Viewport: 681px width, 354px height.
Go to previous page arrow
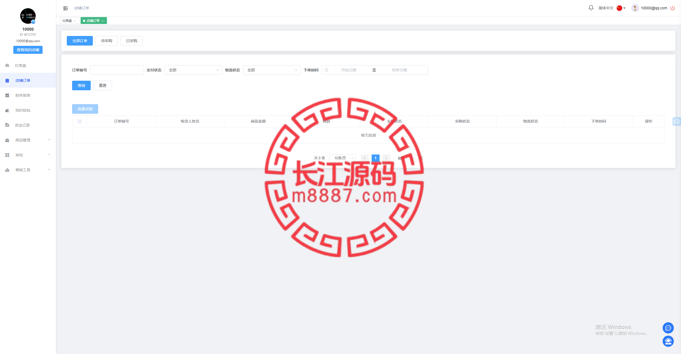pyautogui.click(x=365, y=158)
